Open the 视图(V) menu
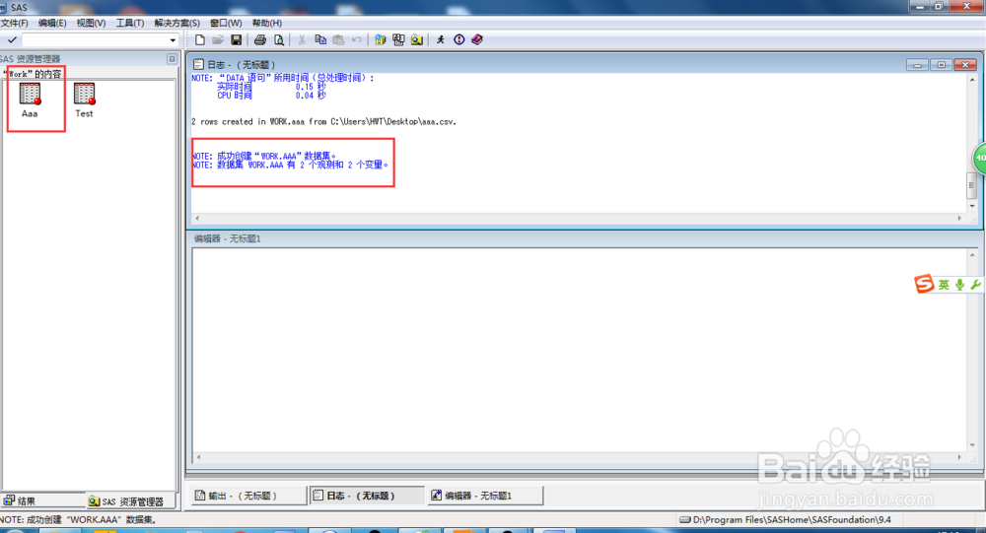 coord(91,23)
